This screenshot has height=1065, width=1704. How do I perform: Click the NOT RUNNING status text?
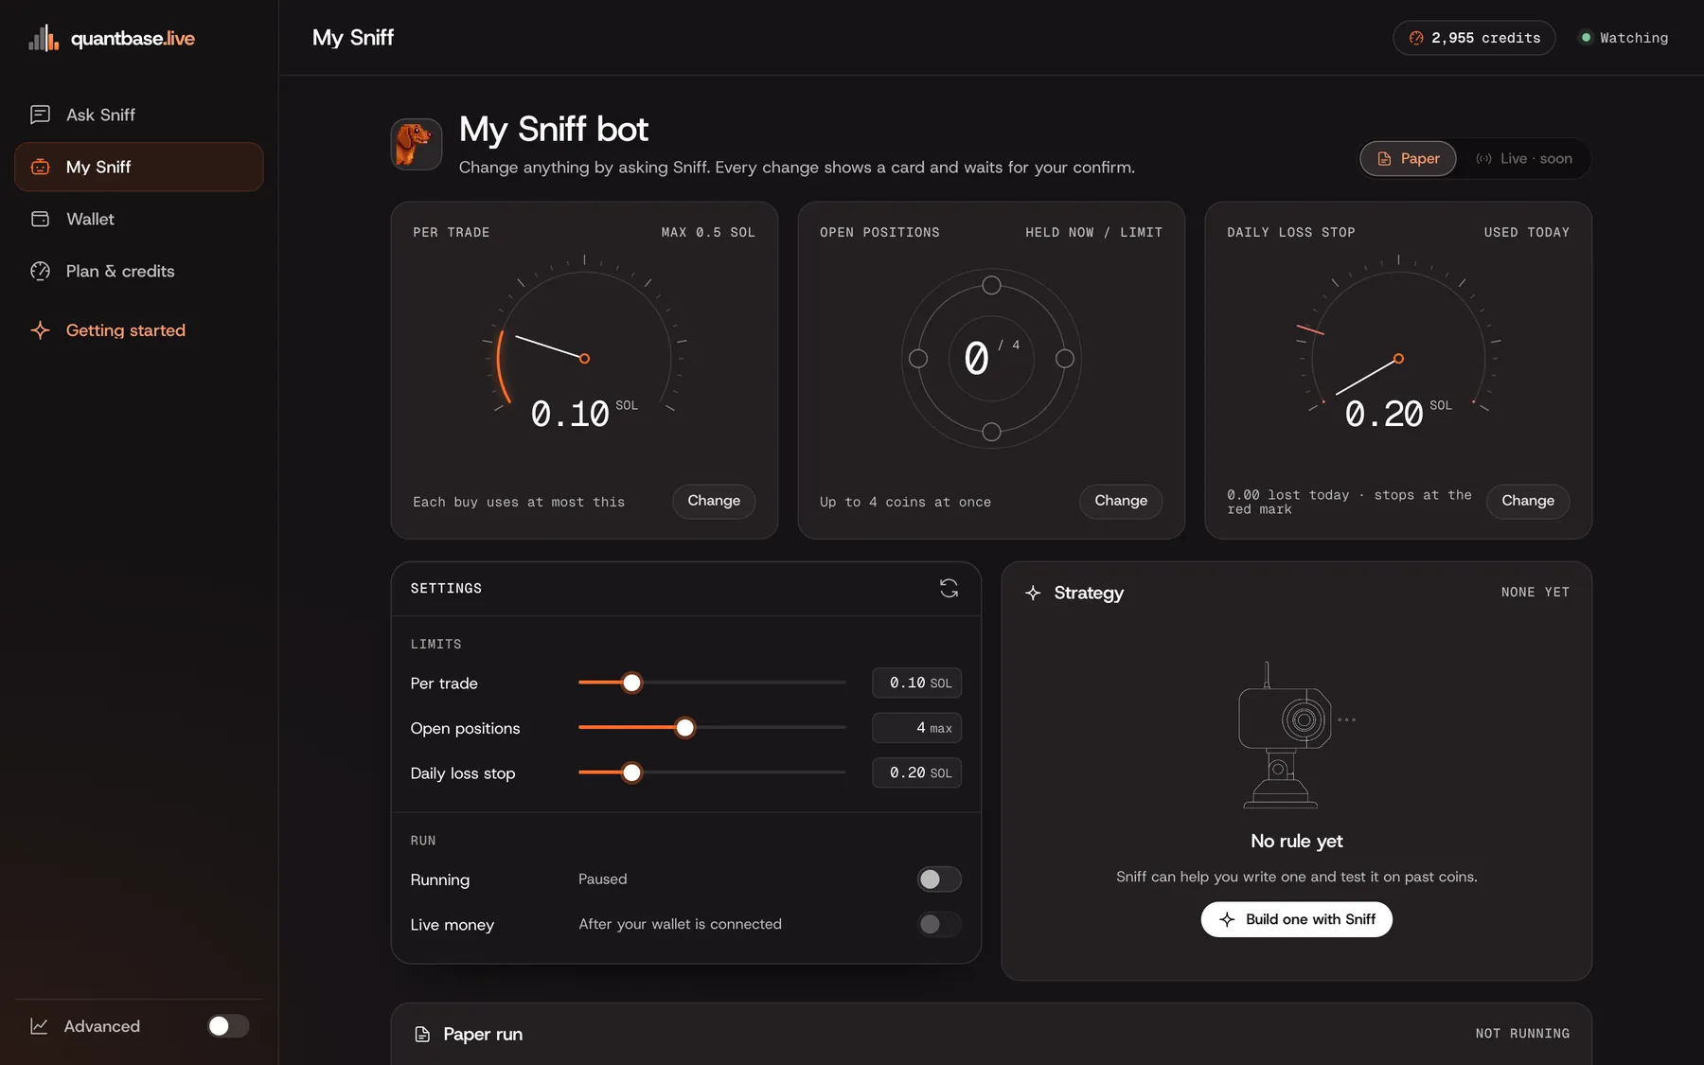click(1522, 1034)
